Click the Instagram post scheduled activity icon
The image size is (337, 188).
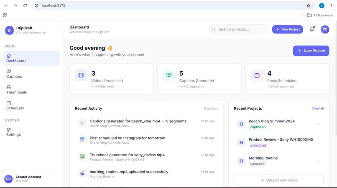(x=82, y=140)
